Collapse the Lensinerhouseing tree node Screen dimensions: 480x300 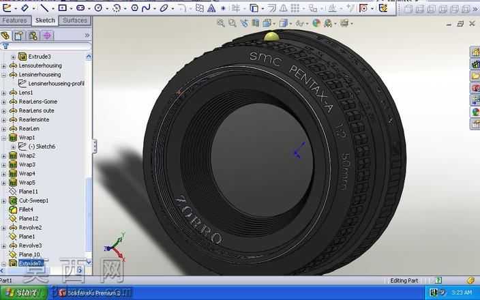3,75
